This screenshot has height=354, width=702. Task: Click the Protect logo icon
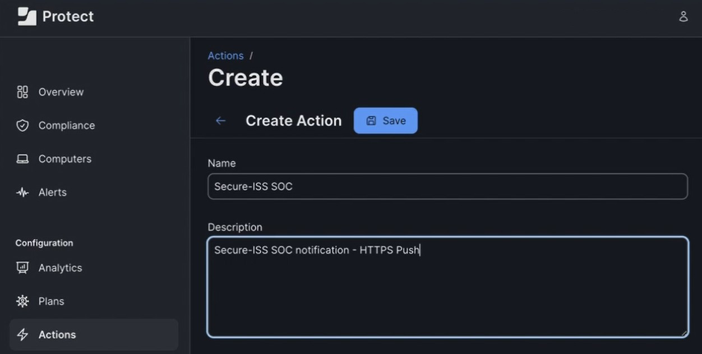pos(27,17)
